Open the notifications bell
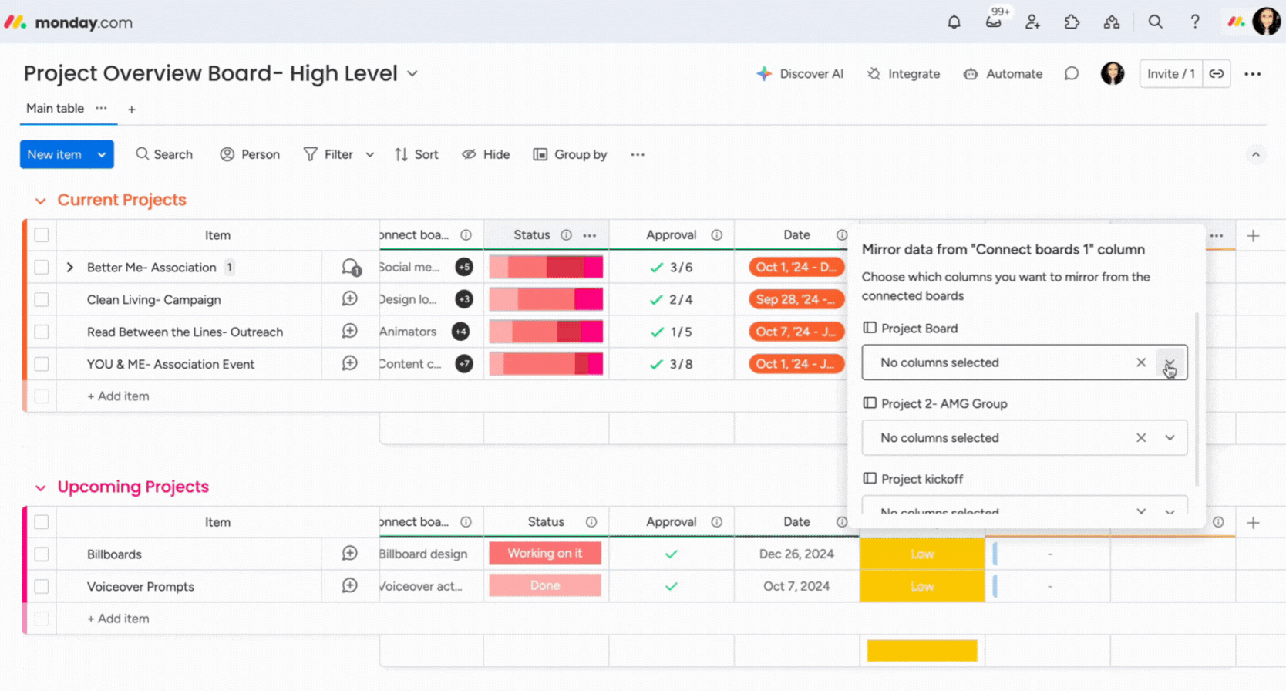 pos(954,22)
